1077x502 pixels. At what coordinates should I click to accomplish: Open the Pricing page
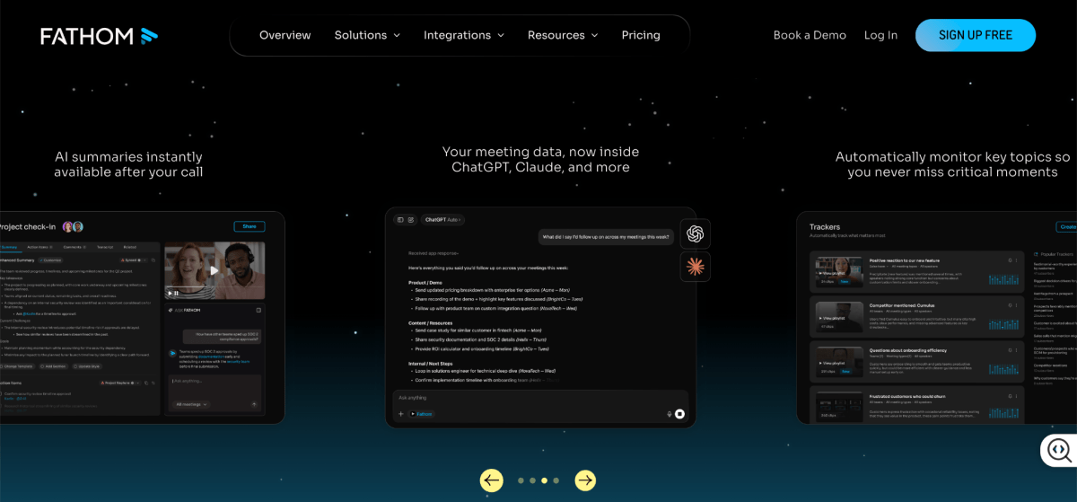(641, 35)
